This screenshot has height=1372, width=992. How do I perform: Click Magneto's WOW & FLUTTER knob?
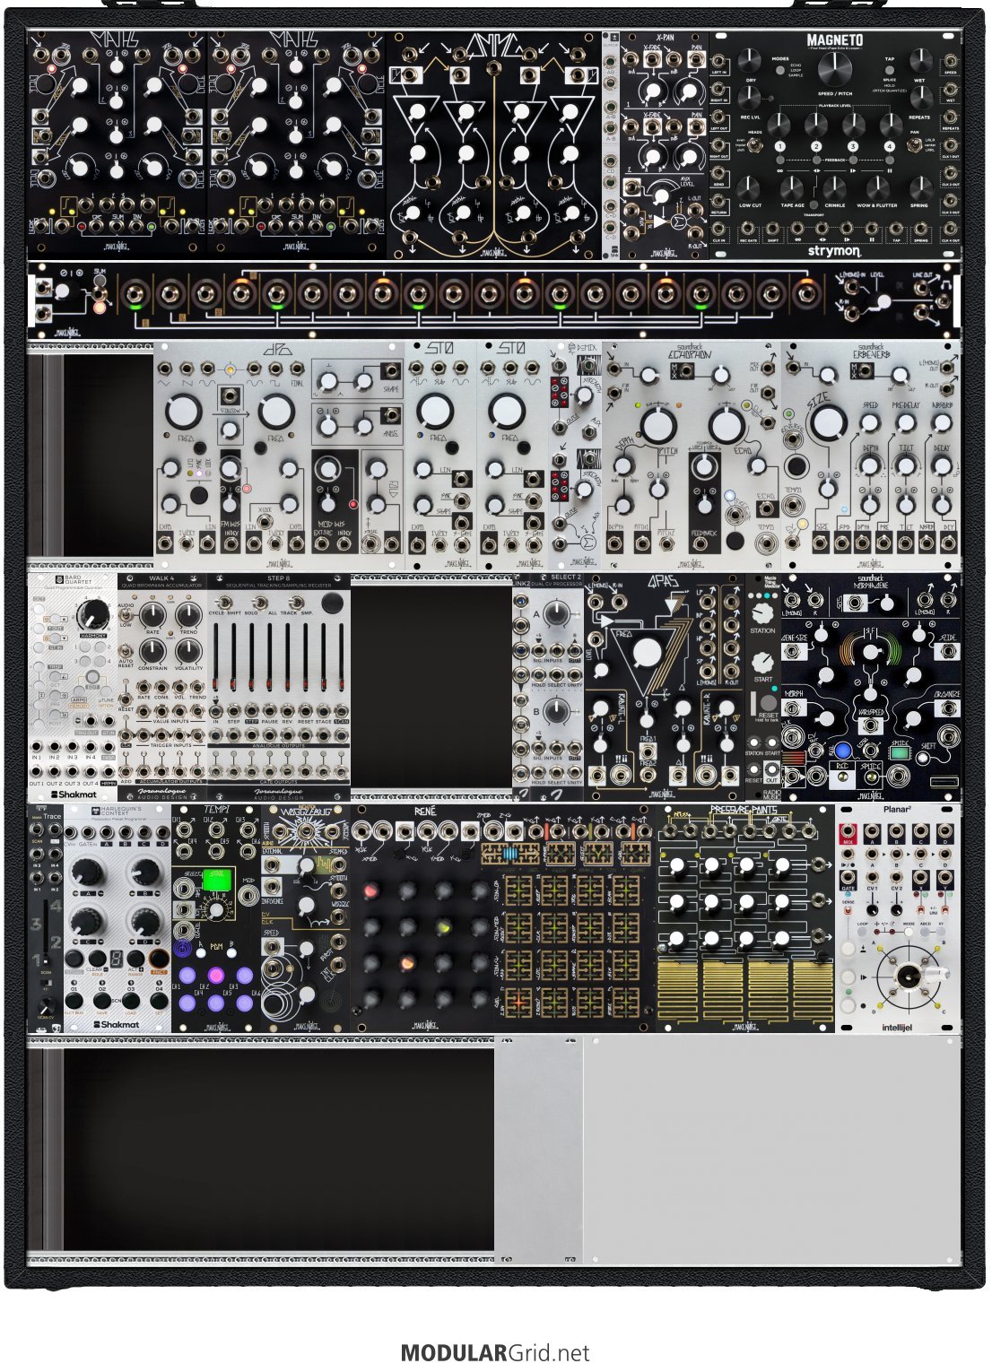pos(876,187)
